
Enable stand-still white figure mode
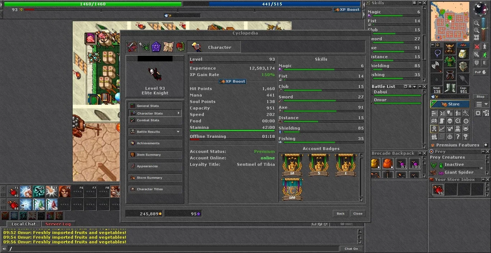pyautogui.click(x=485, y=47)
